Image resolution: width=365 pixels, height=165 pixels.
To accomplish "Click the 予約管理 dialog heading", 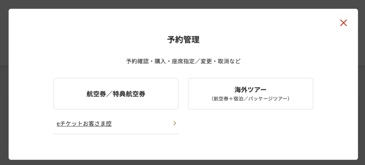I will tap(183, 39).
